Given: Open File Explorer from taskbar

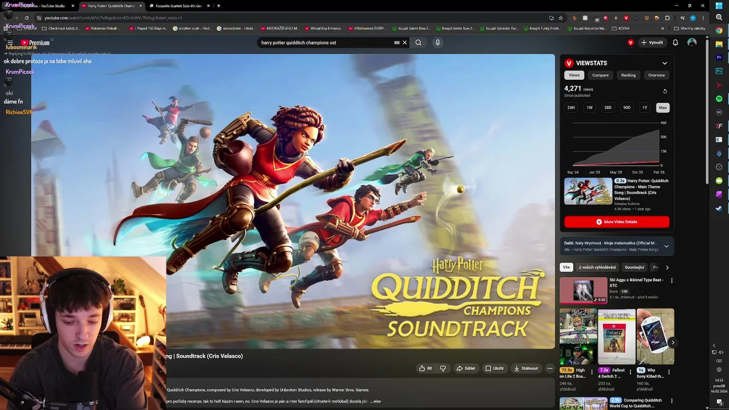Looking at the screenshot, I should pyautogui.click(x=719, y=44).
